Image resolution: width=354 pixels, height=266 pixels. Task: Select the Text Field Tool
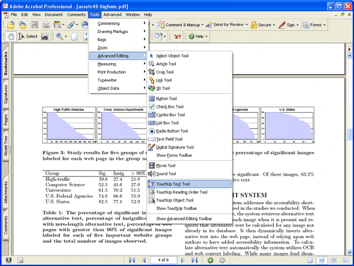[x=189, y=139]
